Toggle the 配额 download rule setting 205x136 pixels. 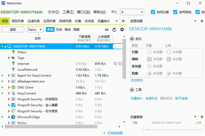[149, 73]
